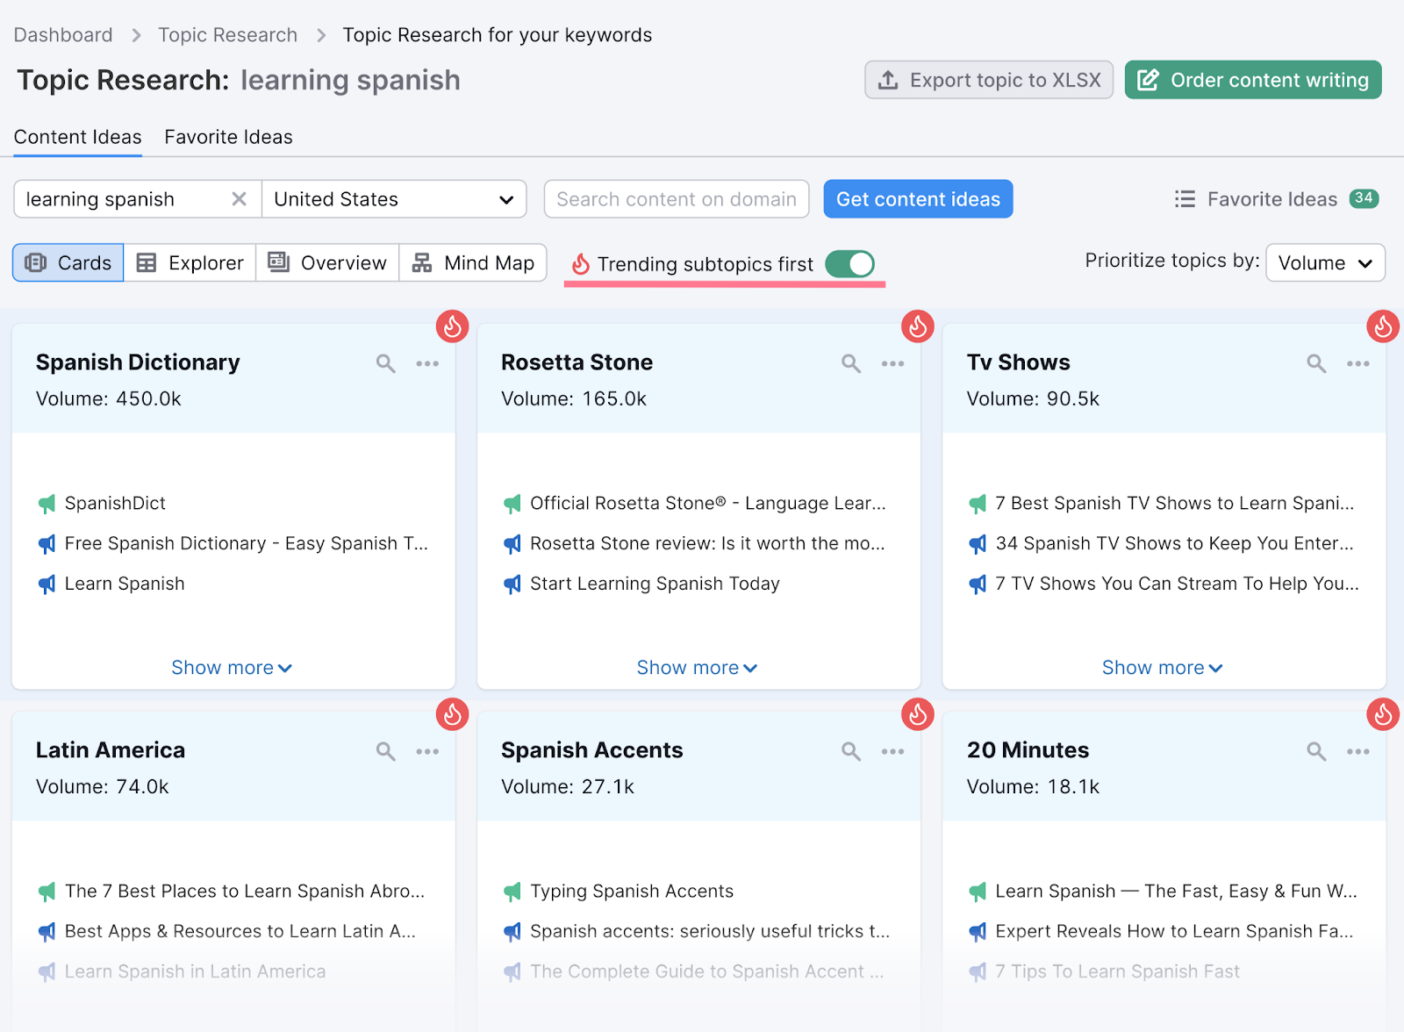Click Export topic to XLSX button

(x=989, y=80)
